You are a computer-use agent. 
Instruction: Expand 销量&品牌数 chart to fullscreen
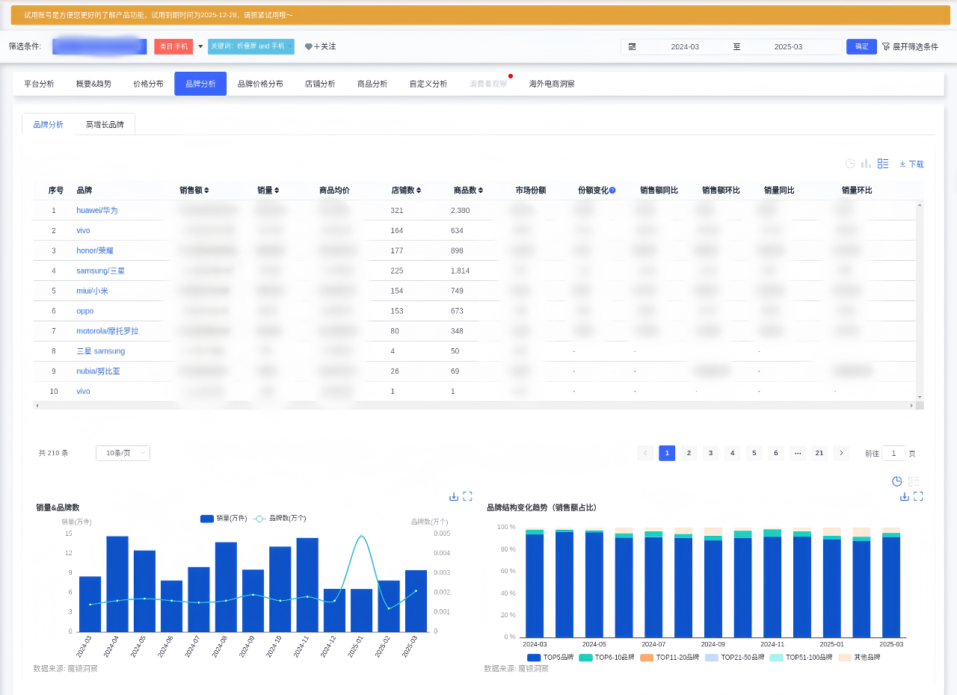point(467,496)
